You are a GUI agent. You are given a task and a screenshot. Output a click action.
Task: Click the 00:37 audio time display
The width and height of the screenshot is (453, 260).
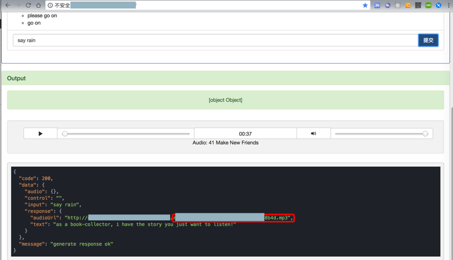245,134
